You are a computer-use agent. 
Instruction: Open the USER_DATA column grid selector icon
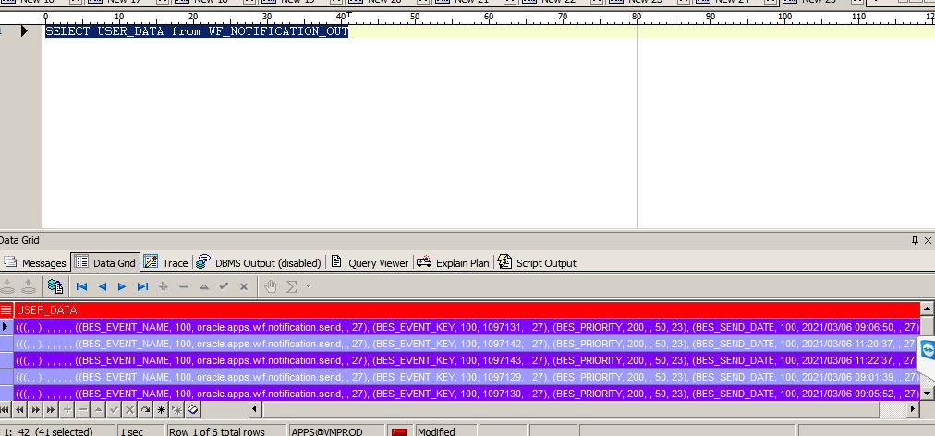coord(6,310)
